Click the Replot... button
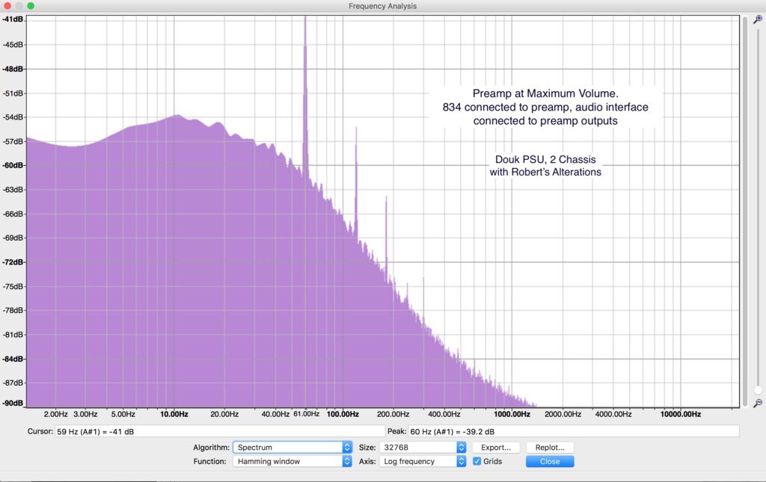Image resolution: width=766 pixels, height=482 pixels. coord(550,448)
